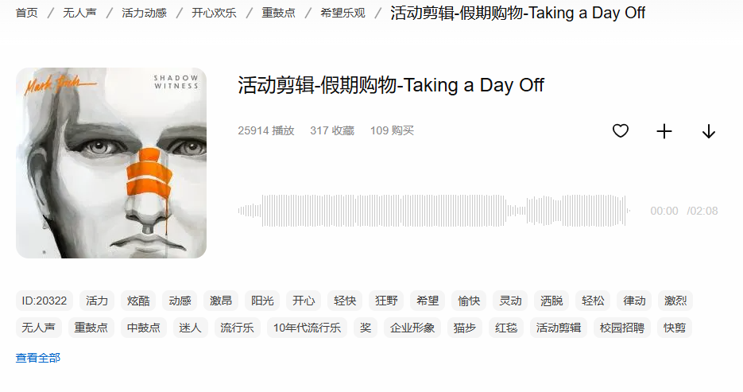The image size is (743, 392).
Task: Open 无人声 breadcrumb link
Action: pyautogui.click(x=79, y=13)
